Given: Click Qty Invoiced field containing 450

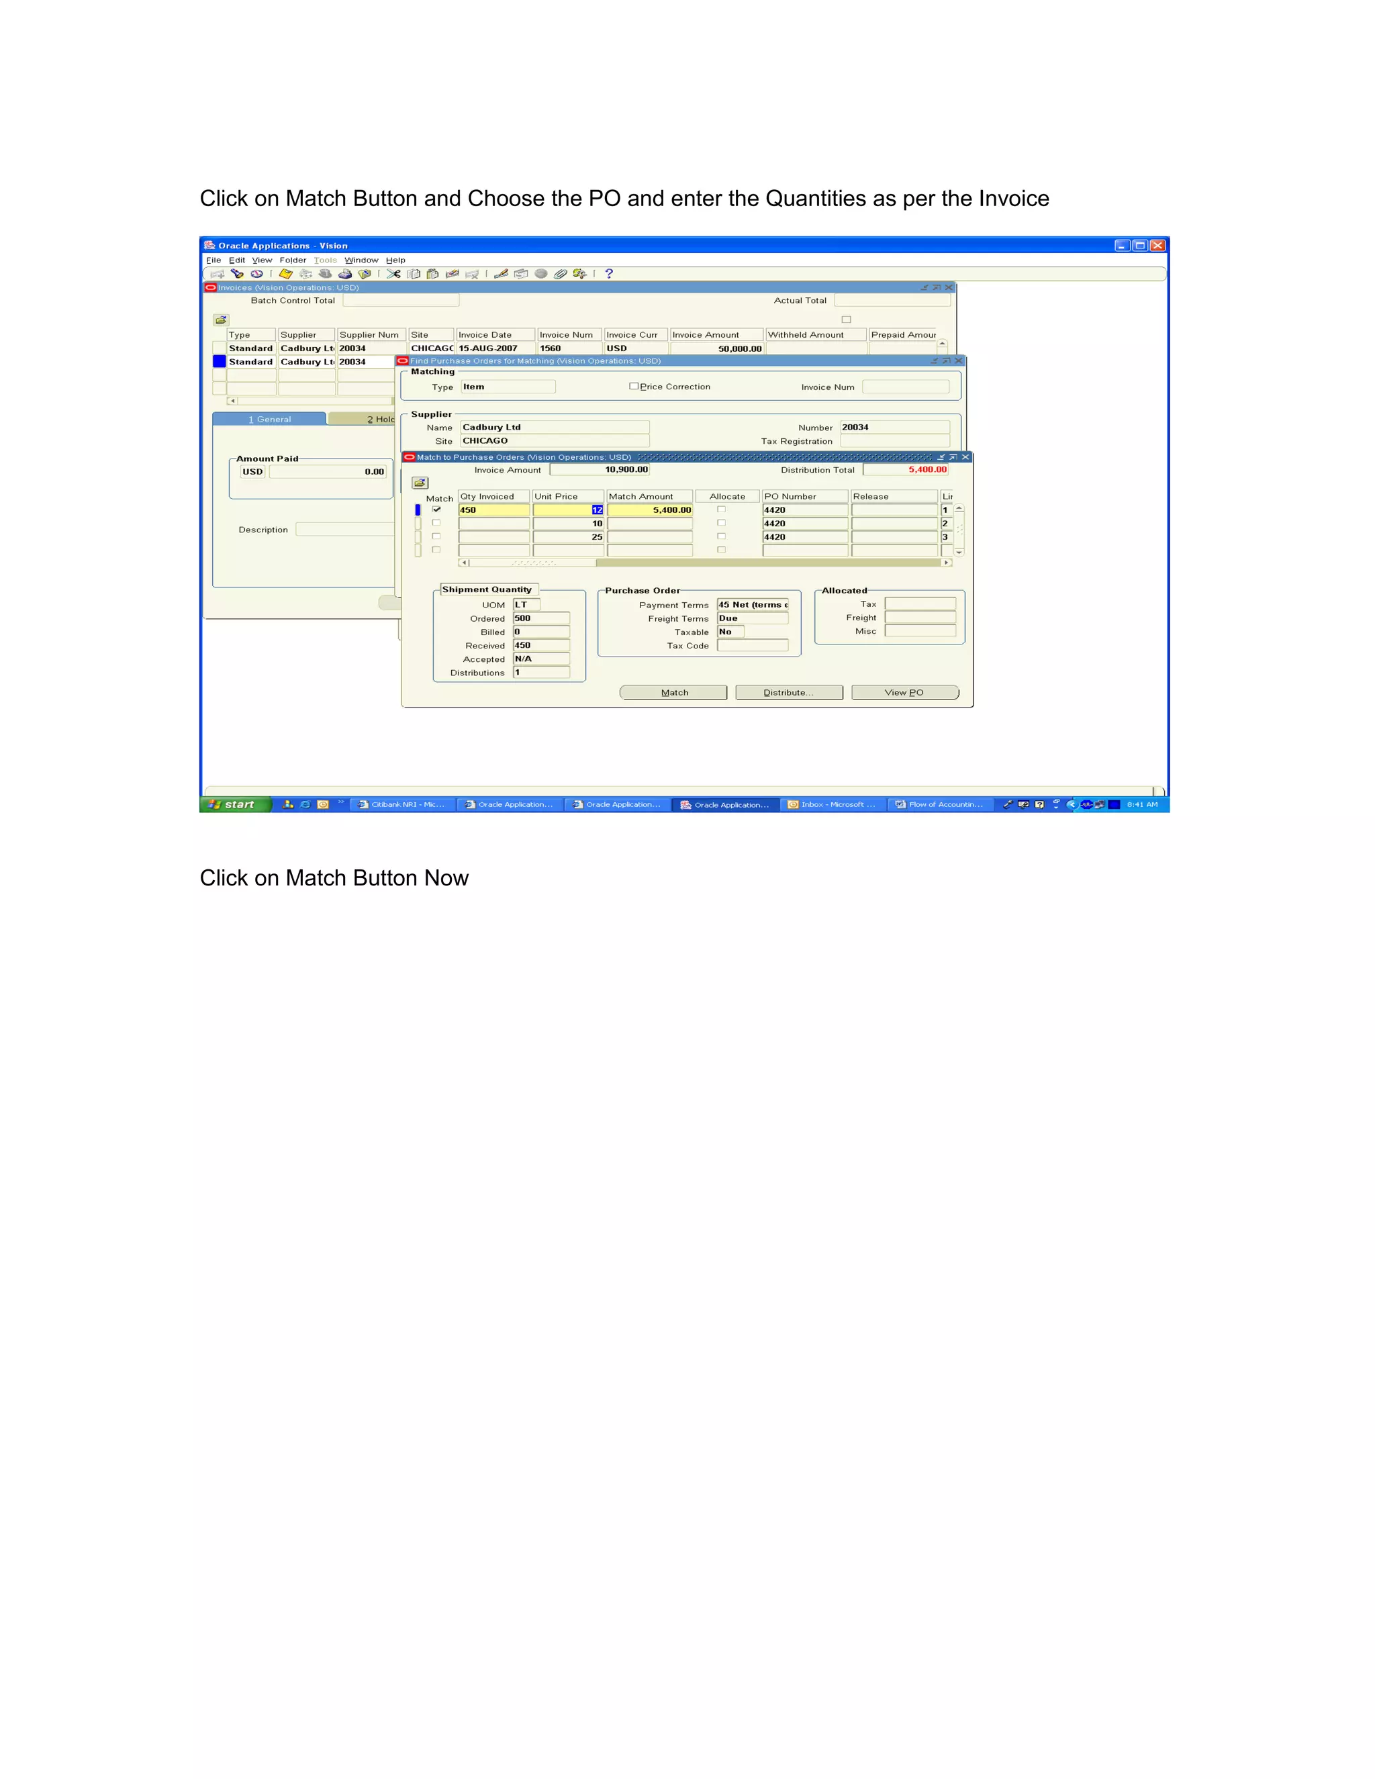Looking at the screenshot, I should pyautogui.click(x=493, y=510).
